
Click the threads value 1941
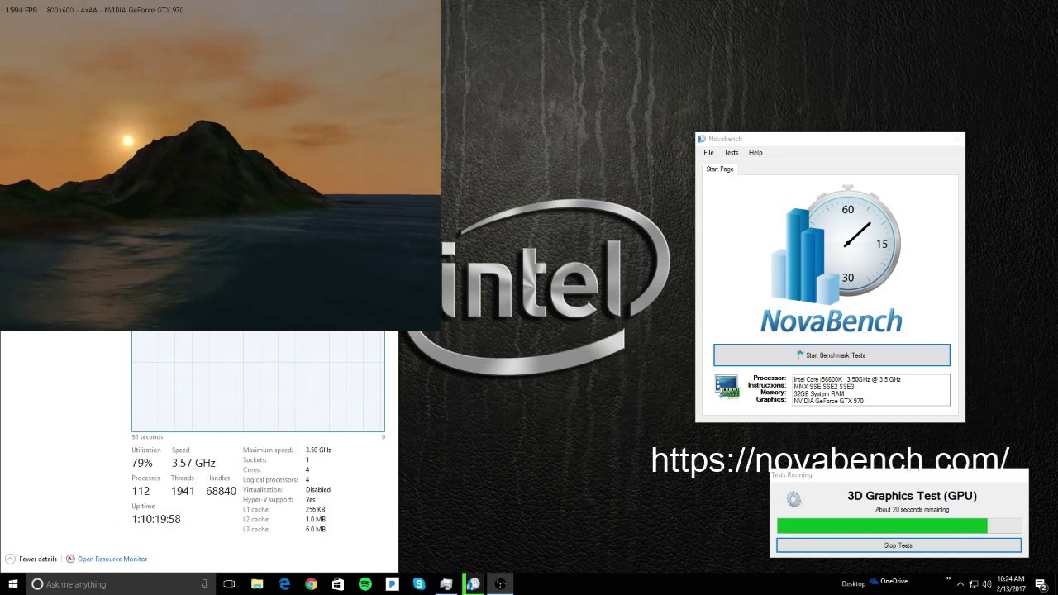click(183, 491)
